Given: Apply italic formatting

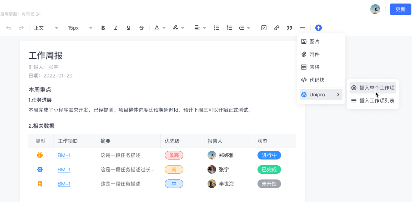Looking at the screenshot, I should [x=116, y=28].
